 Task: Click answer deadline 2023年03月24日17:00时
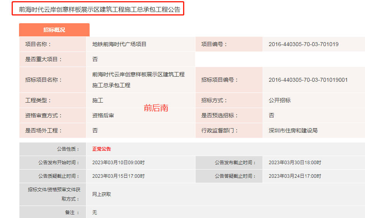295,176
